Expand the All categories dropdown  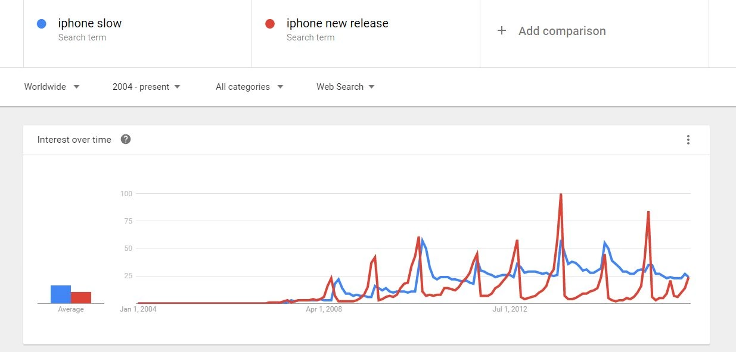(x=250, y=87)
